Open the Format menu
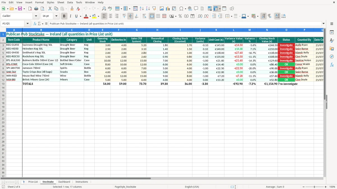The height and width of the screenshot is (189, 337). (40, 2)
